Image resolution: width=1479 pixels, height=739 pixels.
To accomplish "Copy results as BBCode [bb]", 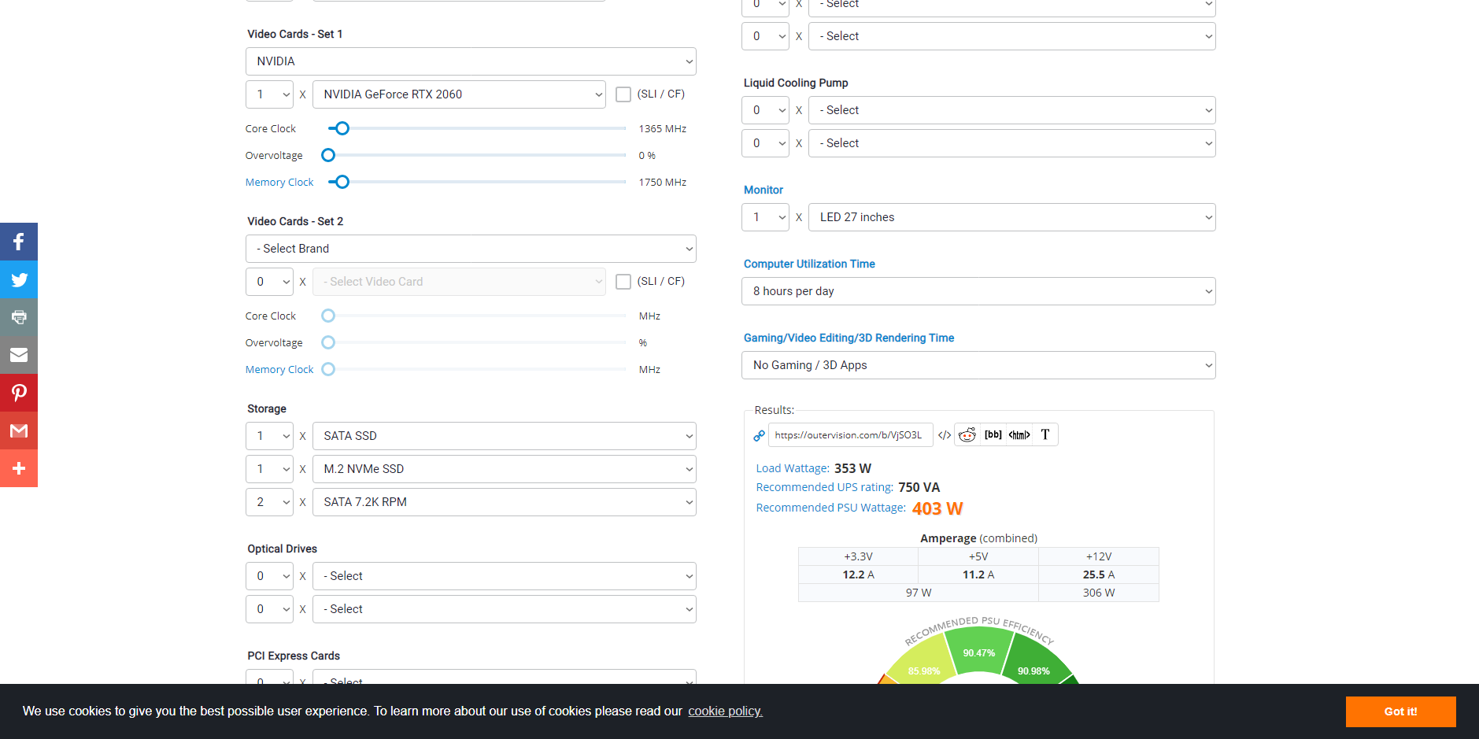I will [993, 434].
